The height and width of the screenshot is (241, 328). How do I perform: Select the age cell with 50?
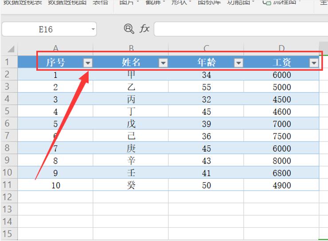[x=206, y=185]
